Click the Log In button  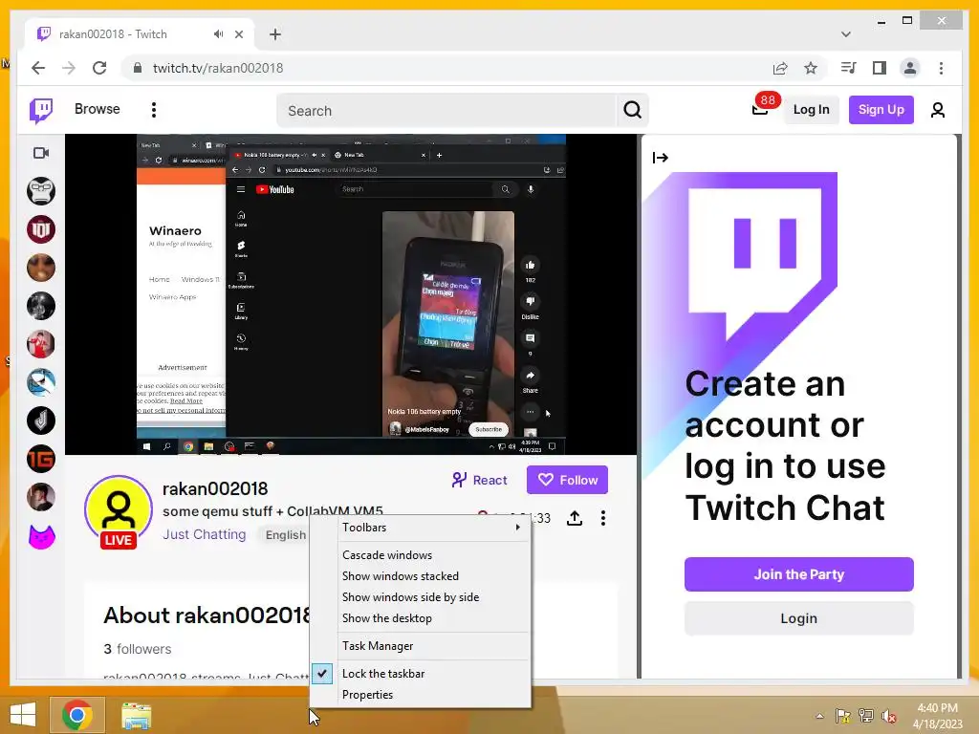[x=811, y=110]
